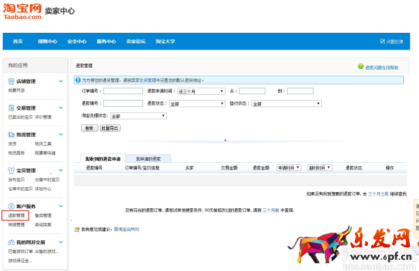Open the 退款申请时间 dropdown showing 近三个月
Screen dimensions: 419x271
click(x=201, y=91)
